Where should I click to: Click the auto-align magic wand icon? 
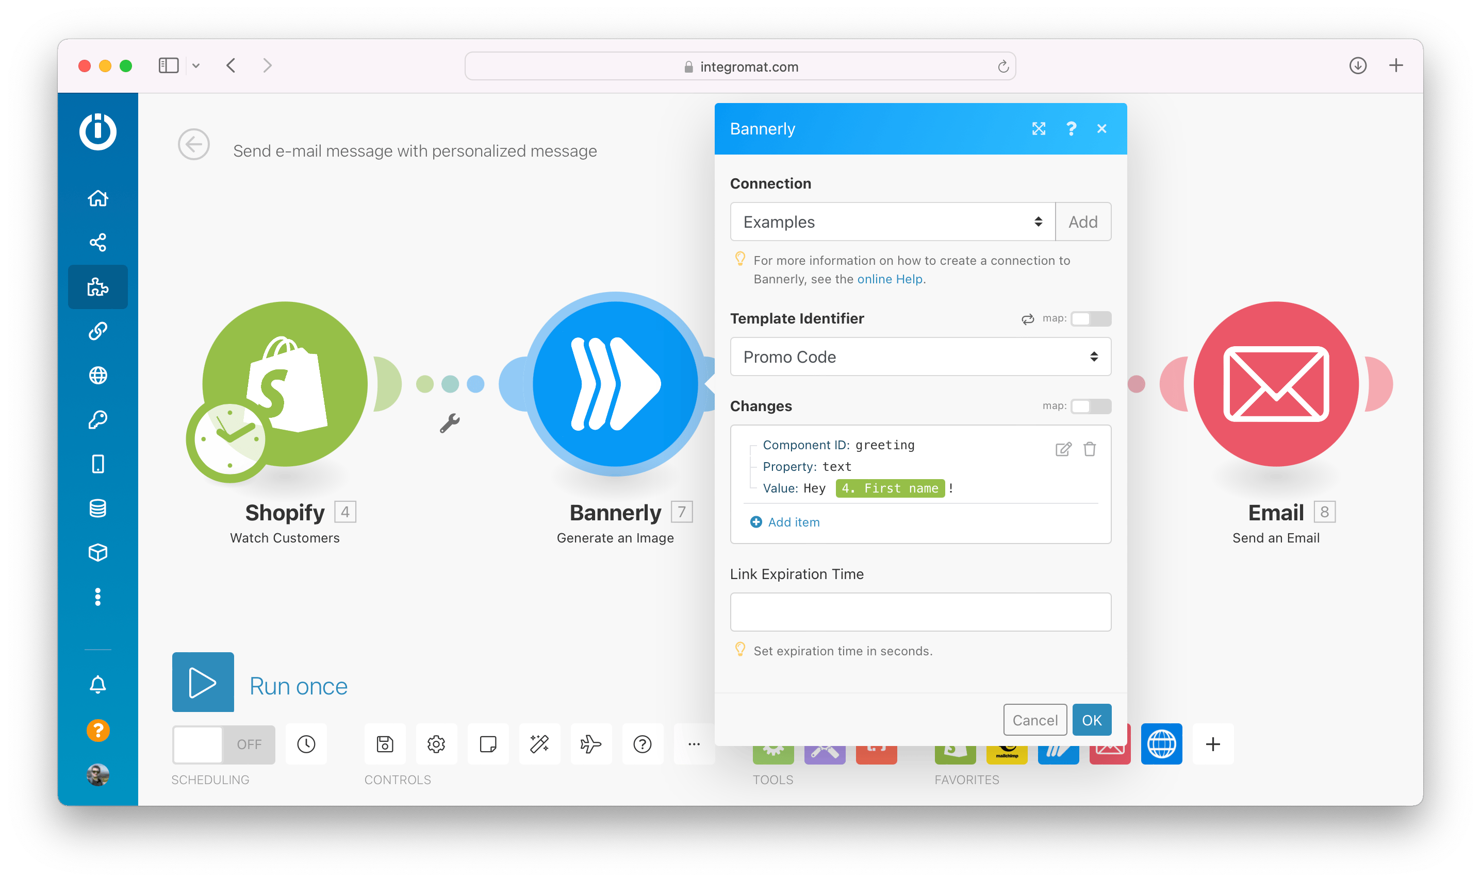coord(539,743)
